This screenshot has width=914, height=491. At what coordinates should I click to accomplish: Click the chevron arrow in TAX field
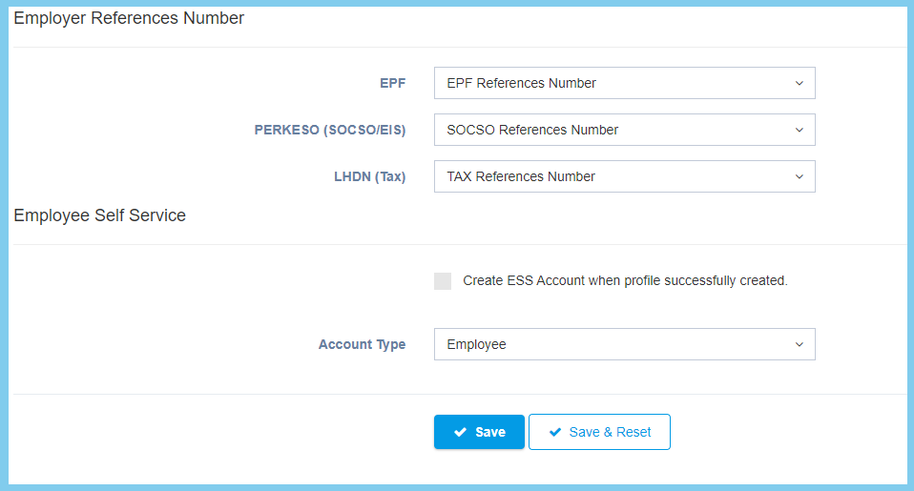click(799, 176)
